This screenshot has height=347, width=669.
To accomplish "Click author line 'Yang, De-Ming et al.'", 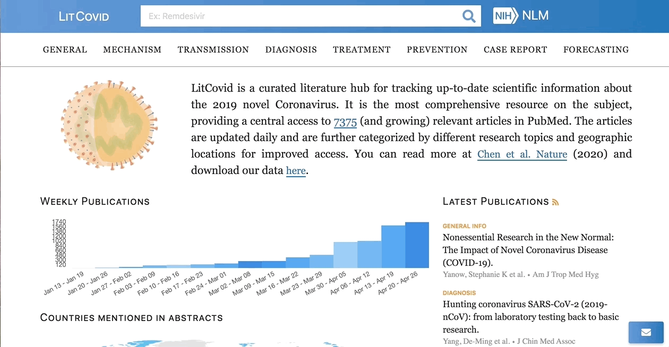I will pos(476,341).
